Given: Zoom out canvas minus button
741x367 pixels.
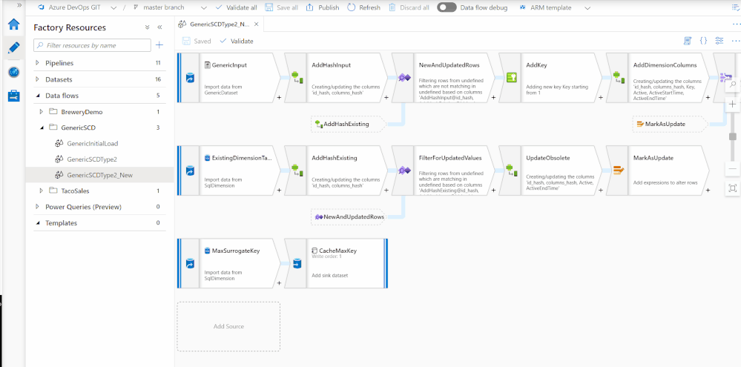Looking at the screenshot, I should [x=733, y=168].
